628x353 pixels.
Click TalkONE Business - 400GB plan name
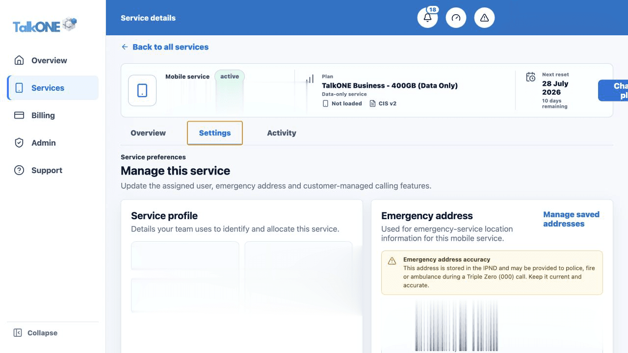(390, 85)
